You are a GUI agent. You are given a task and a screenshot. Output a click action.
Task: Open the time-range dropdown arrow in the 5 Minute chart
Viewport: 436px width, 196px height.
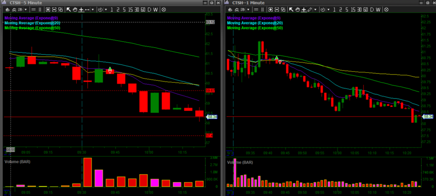[x=106, y=9]
